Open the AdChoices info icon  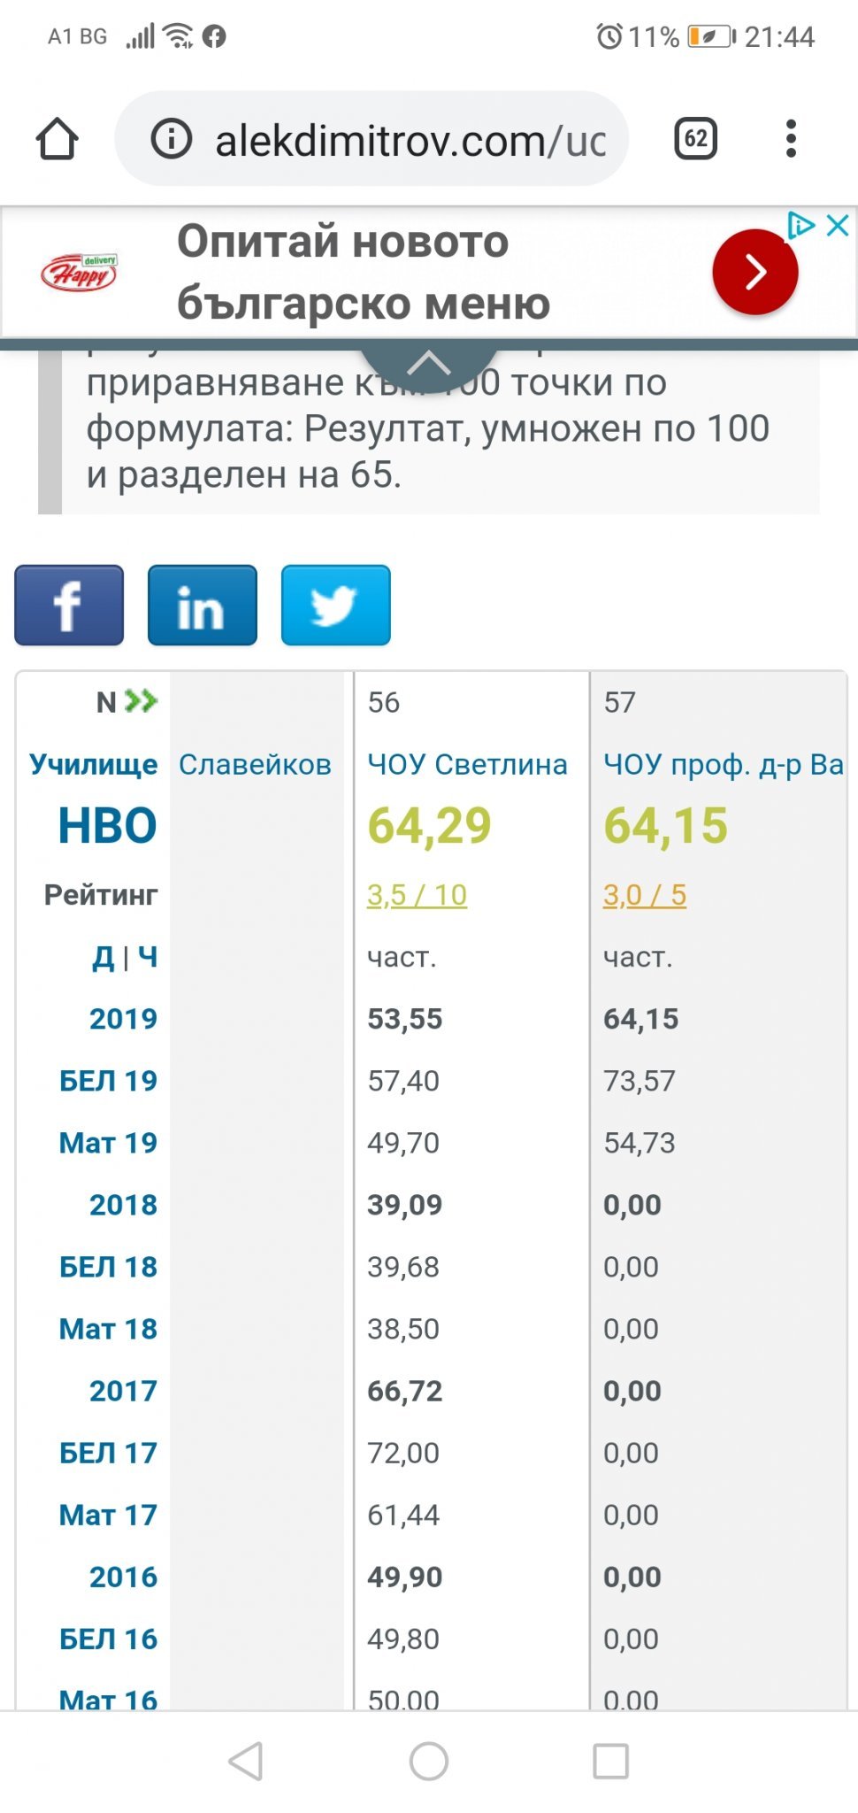[x=801, y=225]
